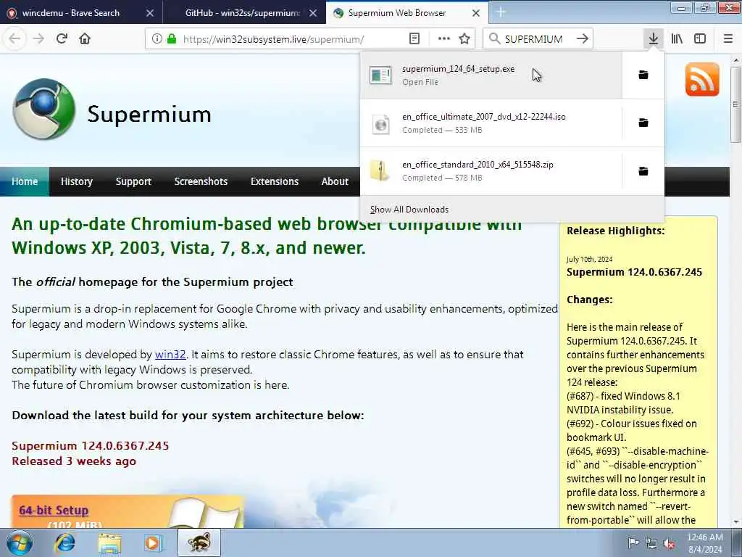Image resolution: width=742 pixels, height=557 pixels.
Task: Go to the browser home page icon
Action: pyautogui.click(x=85, y=39)
